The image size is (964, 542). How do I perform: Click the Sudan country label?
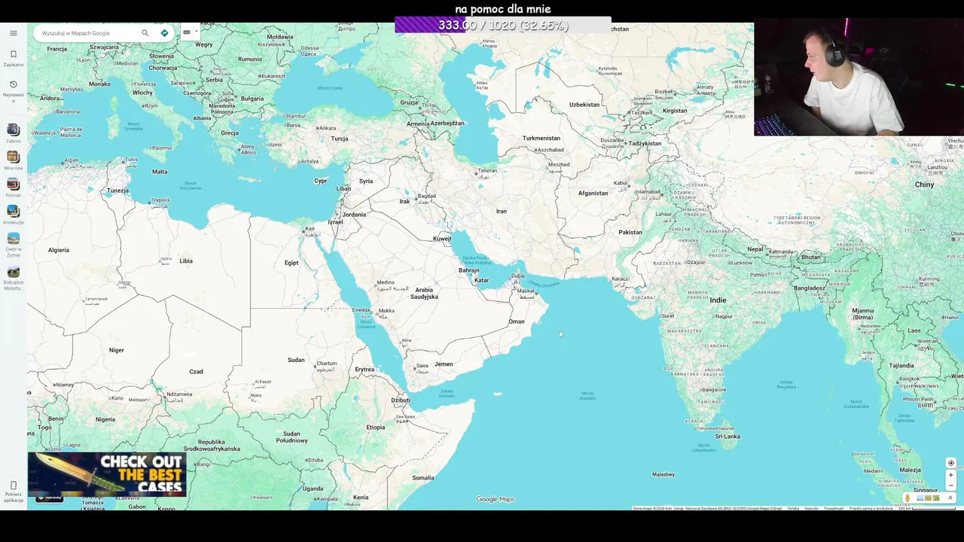point(296,360)
